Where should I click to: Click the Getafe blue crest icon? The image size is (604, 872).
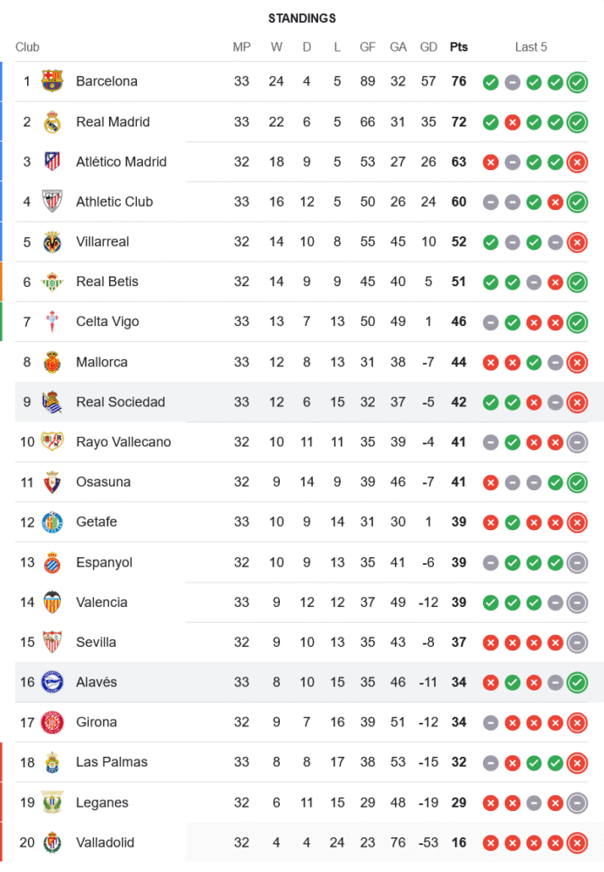point(52,522)
